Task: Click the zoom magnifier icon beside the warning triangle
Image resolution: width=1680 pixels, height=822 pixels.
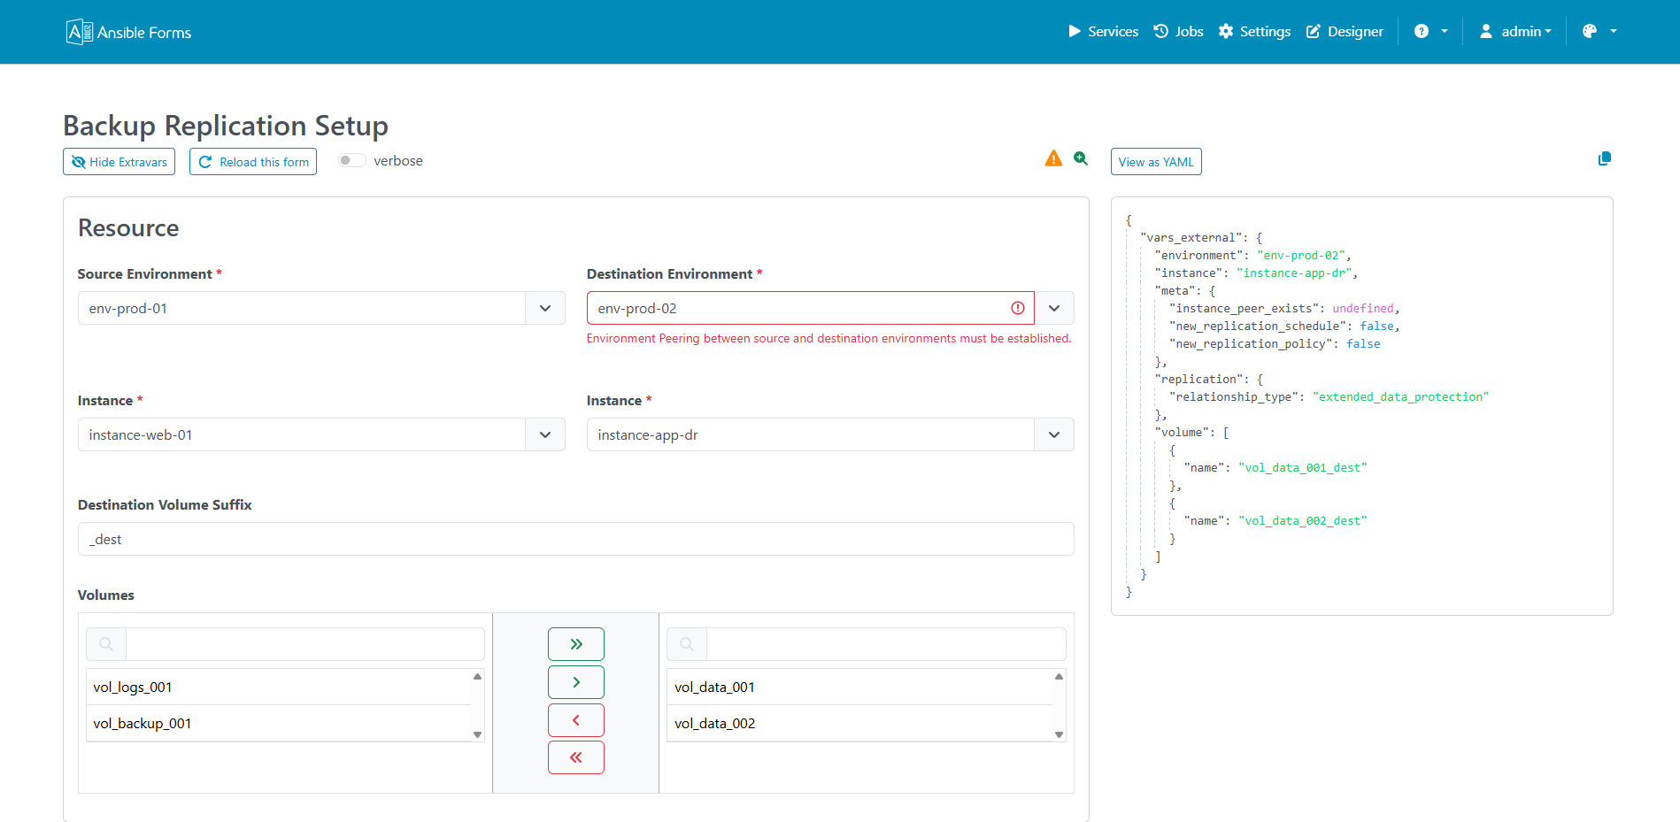Action: tap(1081, 157)
